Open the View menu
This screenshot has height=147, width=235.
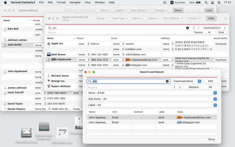[88, 2]
